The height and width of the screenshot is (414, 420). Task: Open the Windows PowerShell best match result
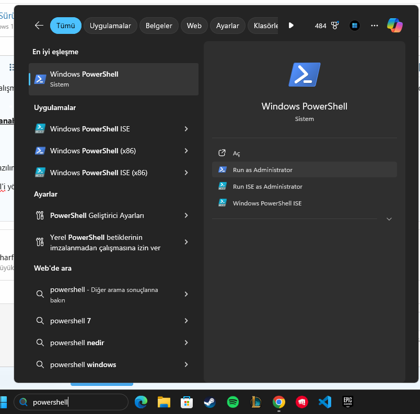[113, 79]
